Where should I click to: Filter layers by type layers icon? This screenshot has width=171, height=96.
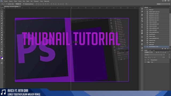tap(161, 52)
